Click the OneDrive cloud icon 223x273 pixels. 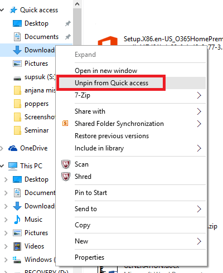13,148
